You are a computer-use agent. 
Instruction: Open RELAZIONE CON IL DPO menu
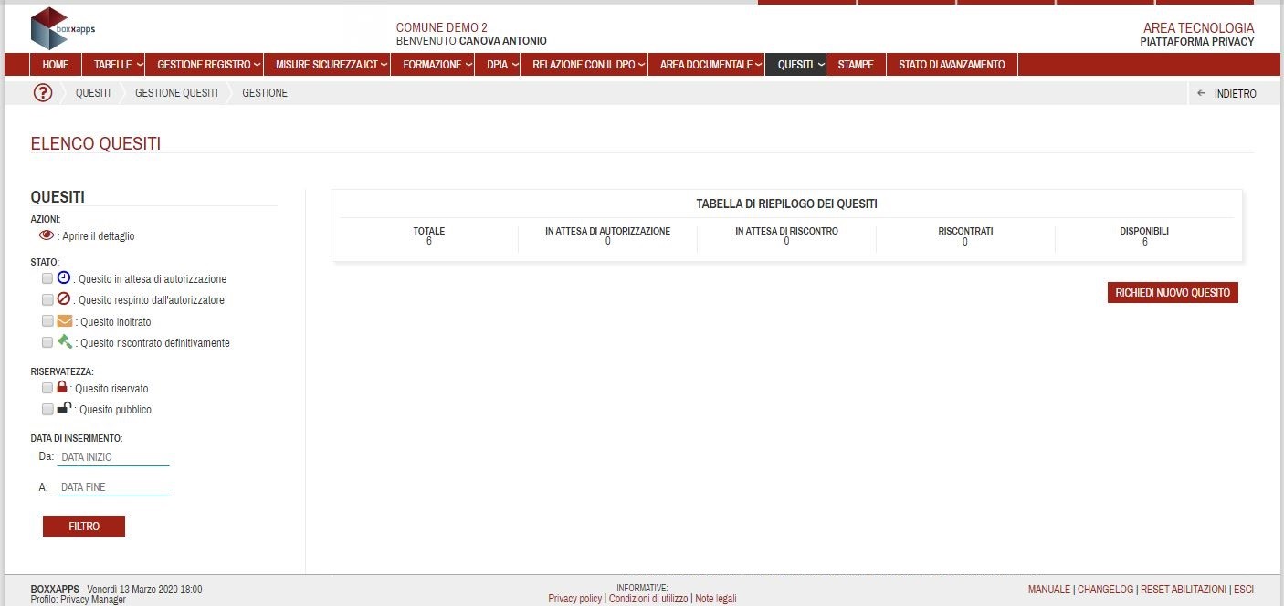[x=584, y=65]
